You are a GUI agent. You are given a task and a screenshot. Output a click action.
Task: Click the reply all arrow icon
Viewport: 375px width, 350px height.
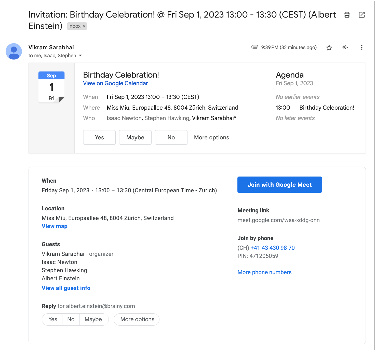coord(345,48)
